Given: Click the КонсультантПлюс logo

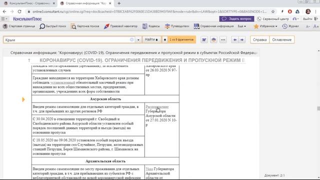Looking at the screenshot, I should (x=27, y=19).
